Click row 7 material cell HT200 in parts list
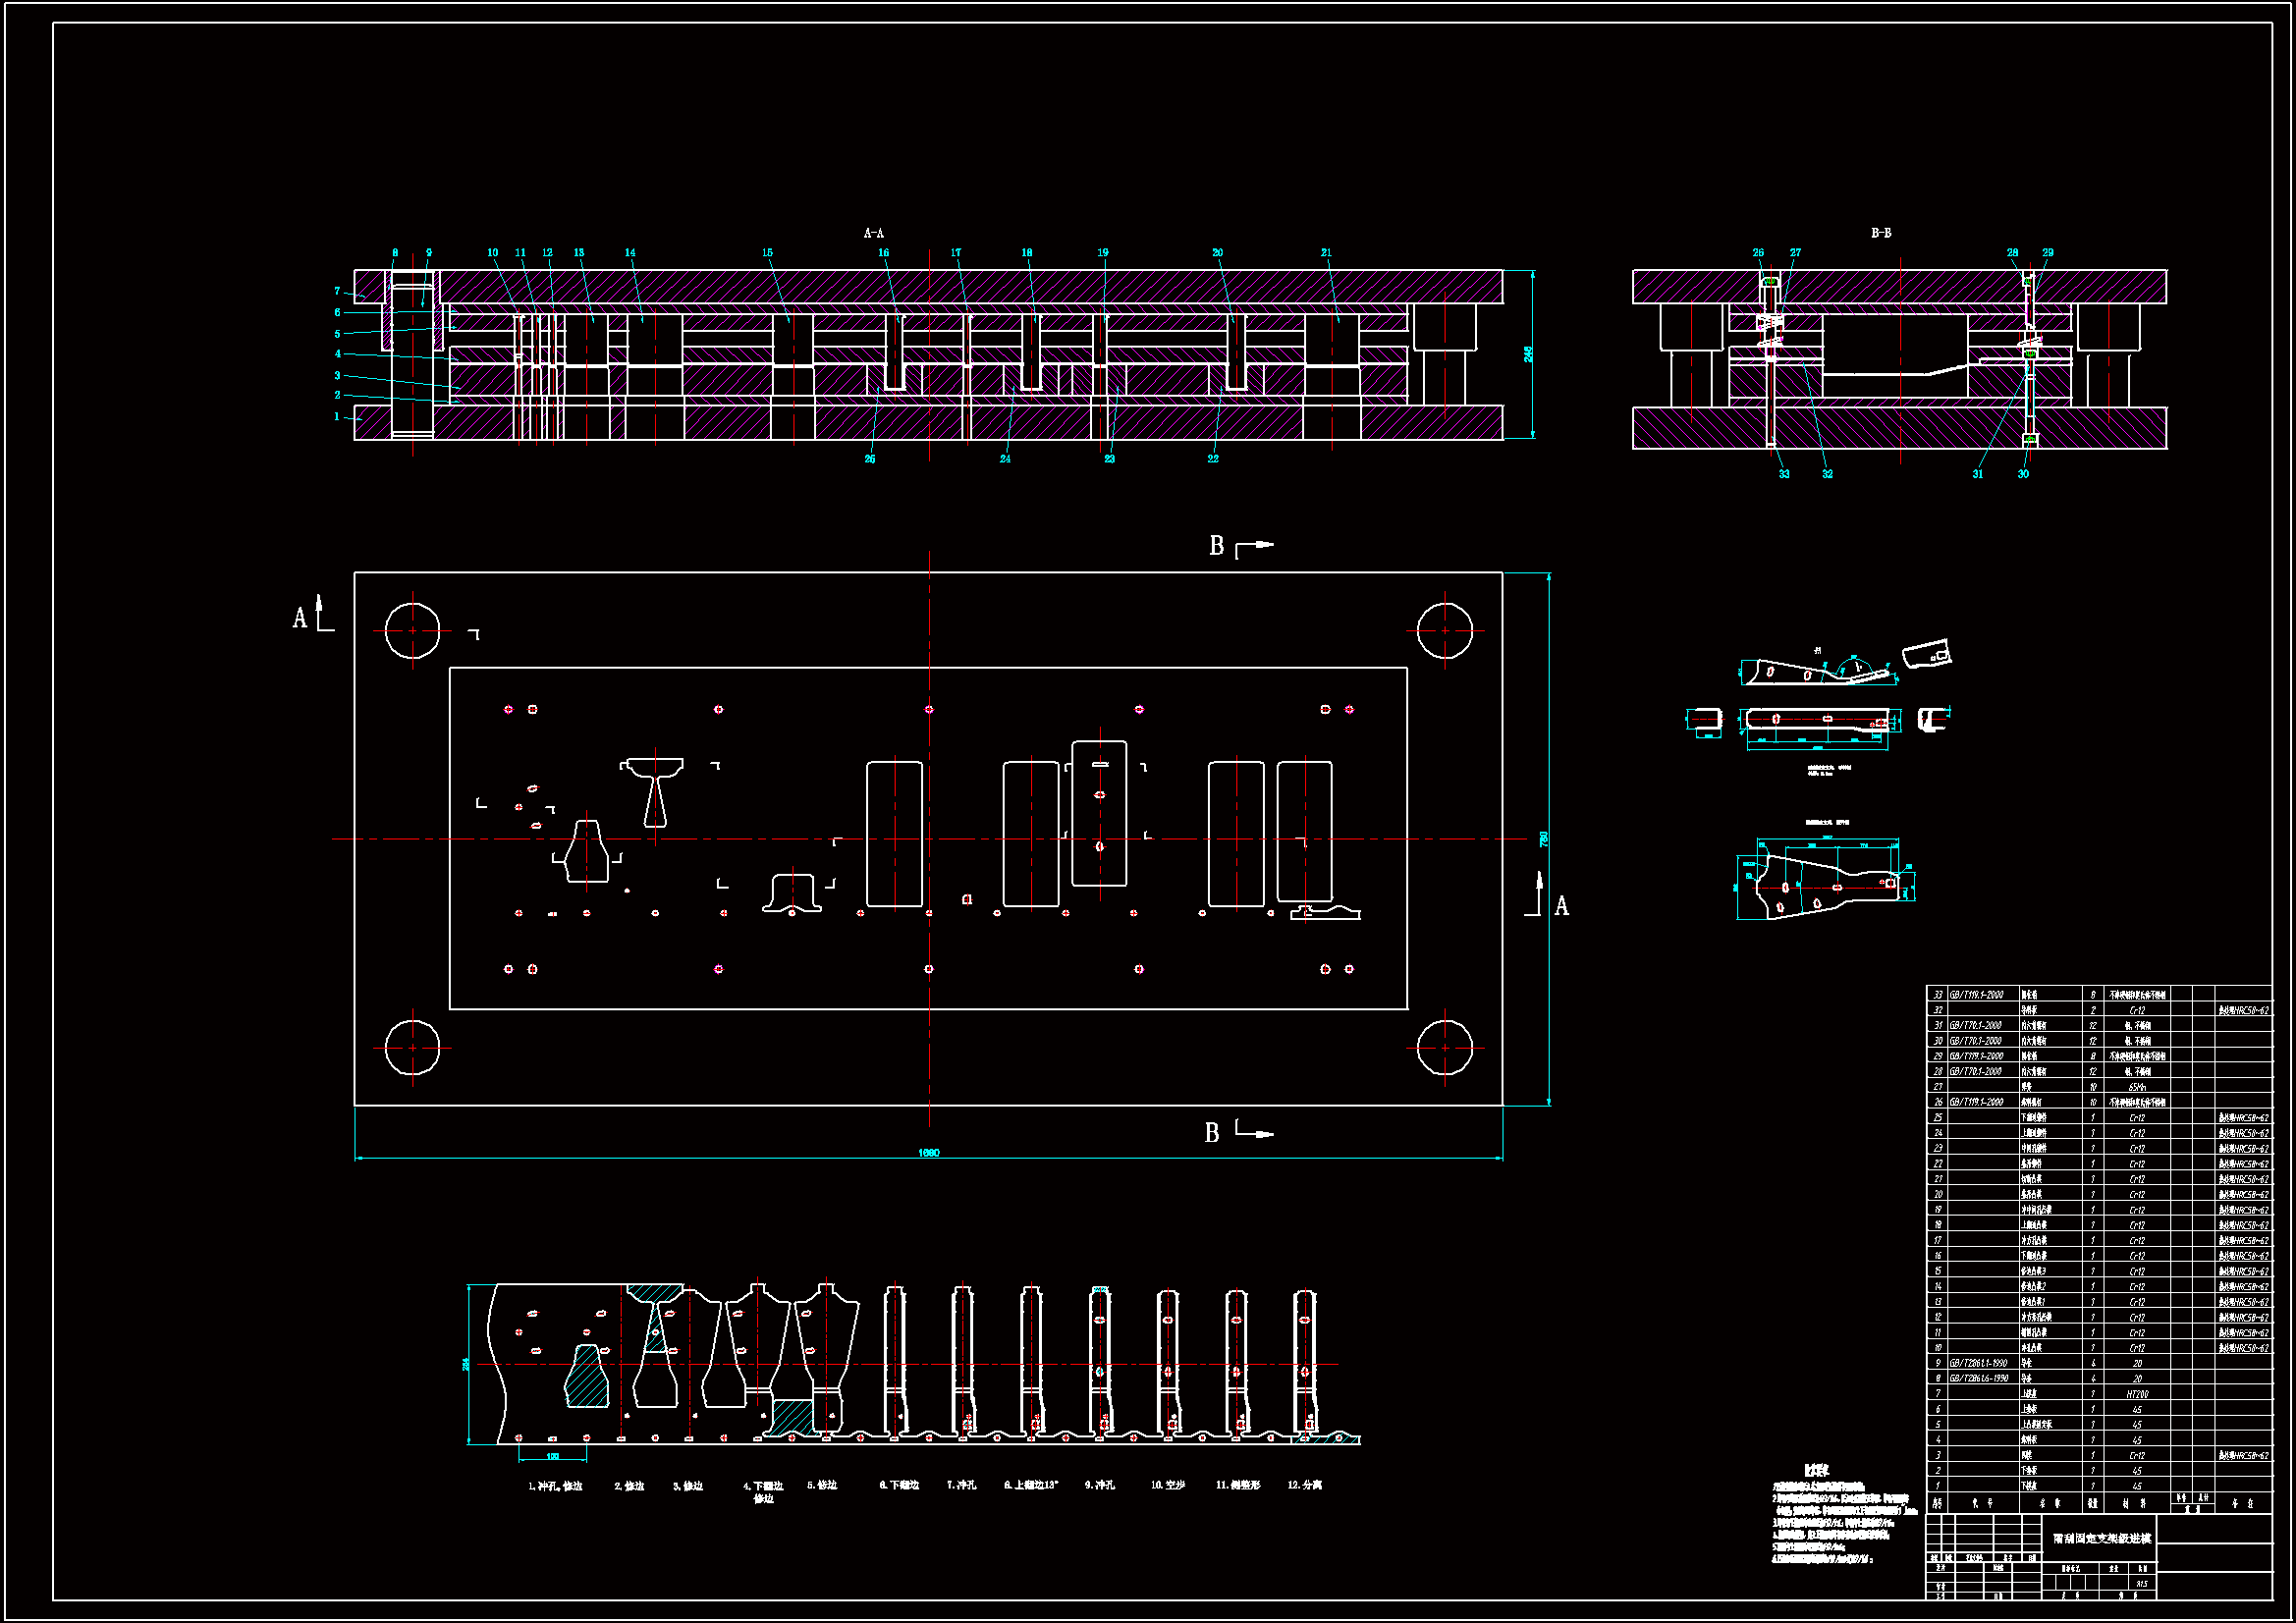 [2137, 1394]
